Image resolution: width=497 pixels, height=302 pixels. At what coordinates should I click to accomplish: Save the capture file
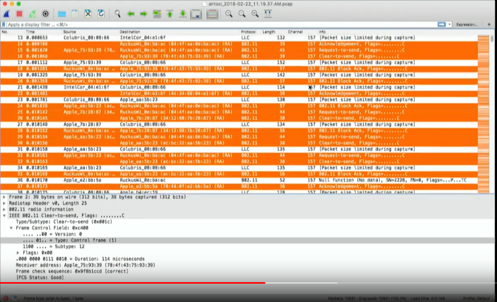[75, 14]
